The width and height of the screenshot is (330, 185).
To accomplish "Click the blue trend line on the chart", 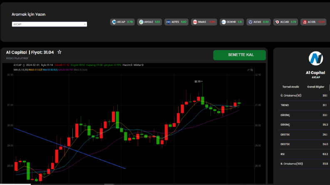I will [x=69, y=148].
